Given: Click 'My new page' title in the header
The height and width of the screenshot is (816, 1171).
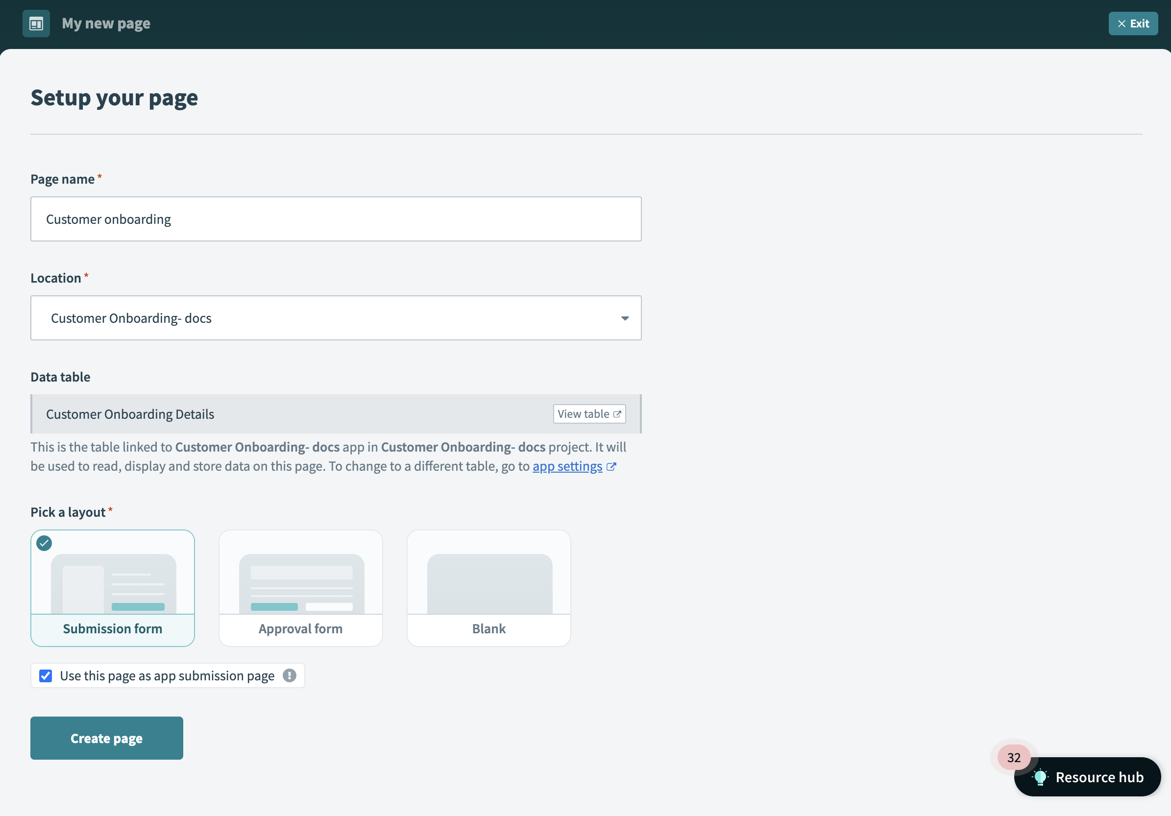Looking at the screenshot, I should tap(105, 23).
